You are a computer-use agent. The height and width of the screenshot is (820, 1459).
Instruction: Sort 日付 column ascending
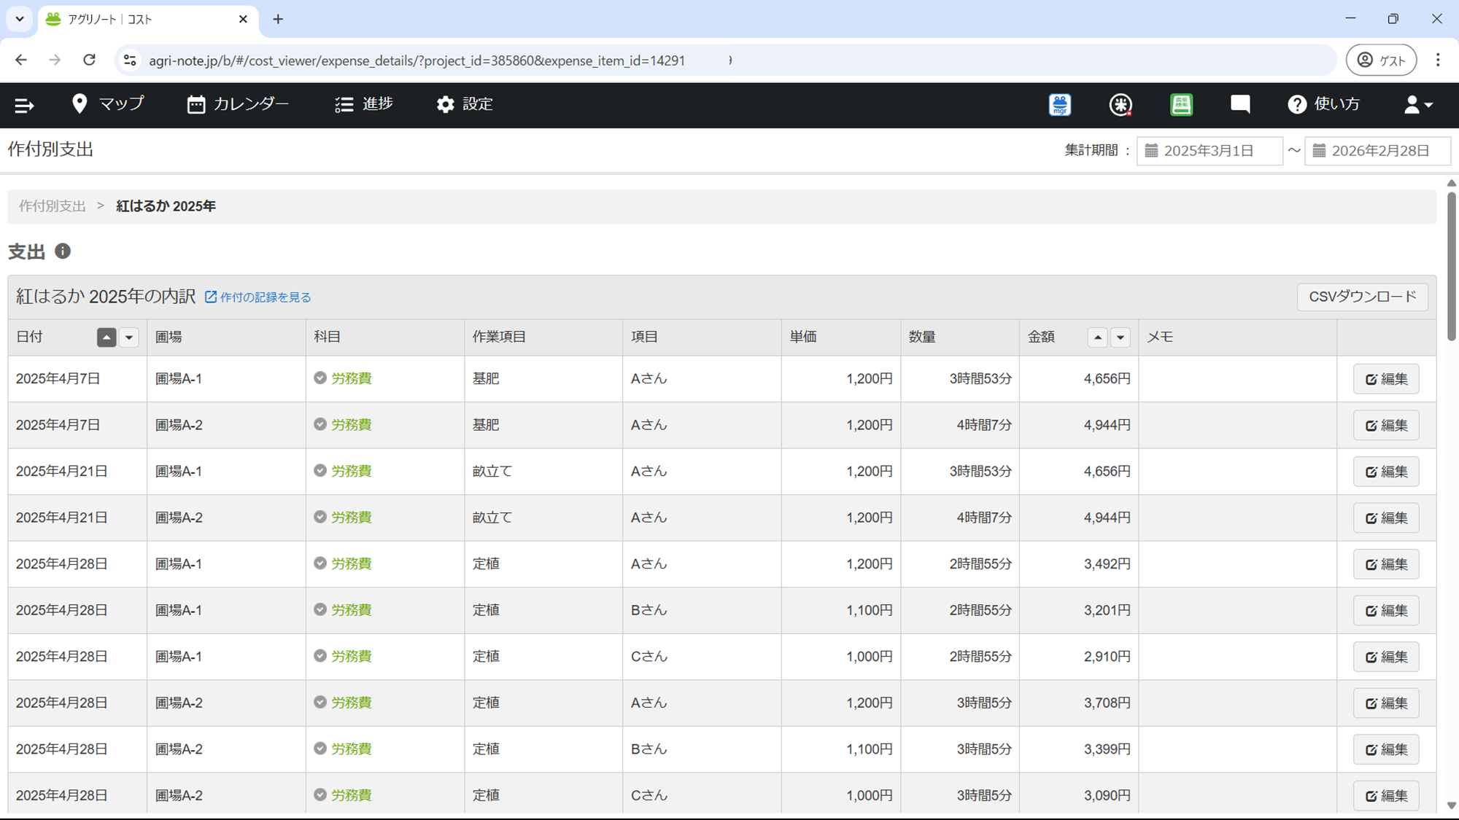tap(107, 337)
